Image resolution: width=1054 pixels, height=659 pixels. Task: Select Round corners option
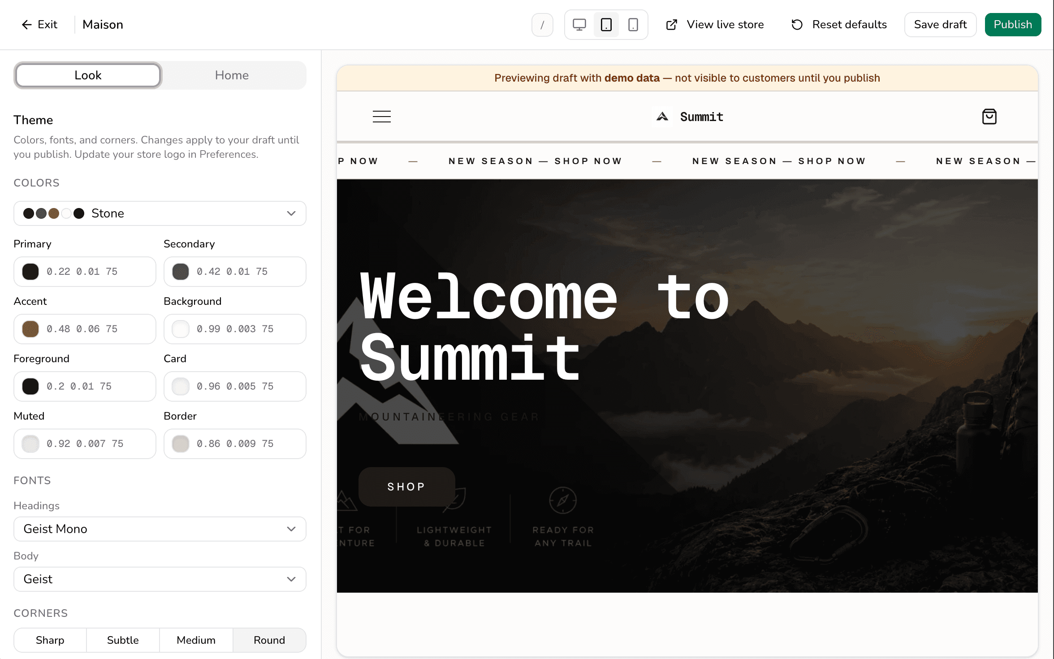269,640
